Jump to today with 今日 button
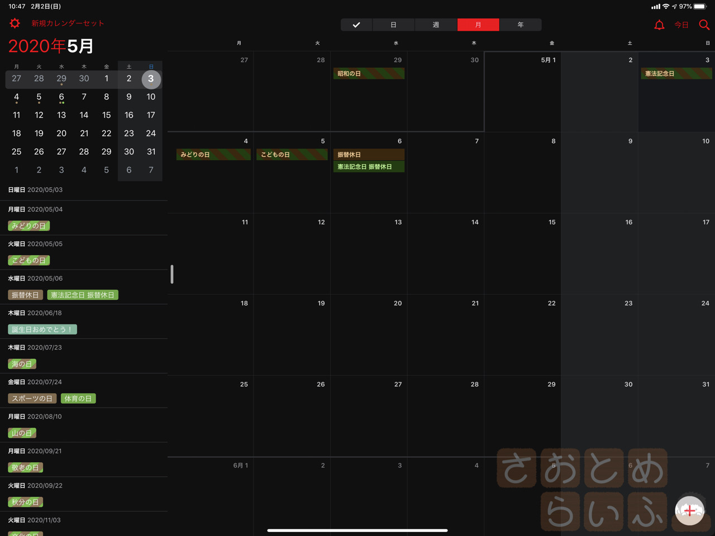 coord(681,25)
